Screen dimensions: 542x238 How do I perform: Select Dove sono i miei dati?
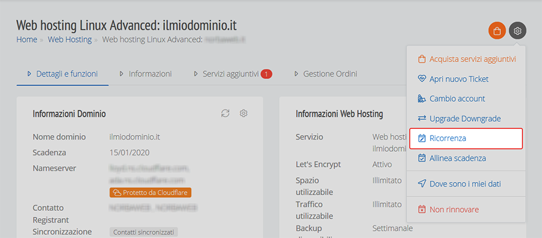[x=466, y=184]
